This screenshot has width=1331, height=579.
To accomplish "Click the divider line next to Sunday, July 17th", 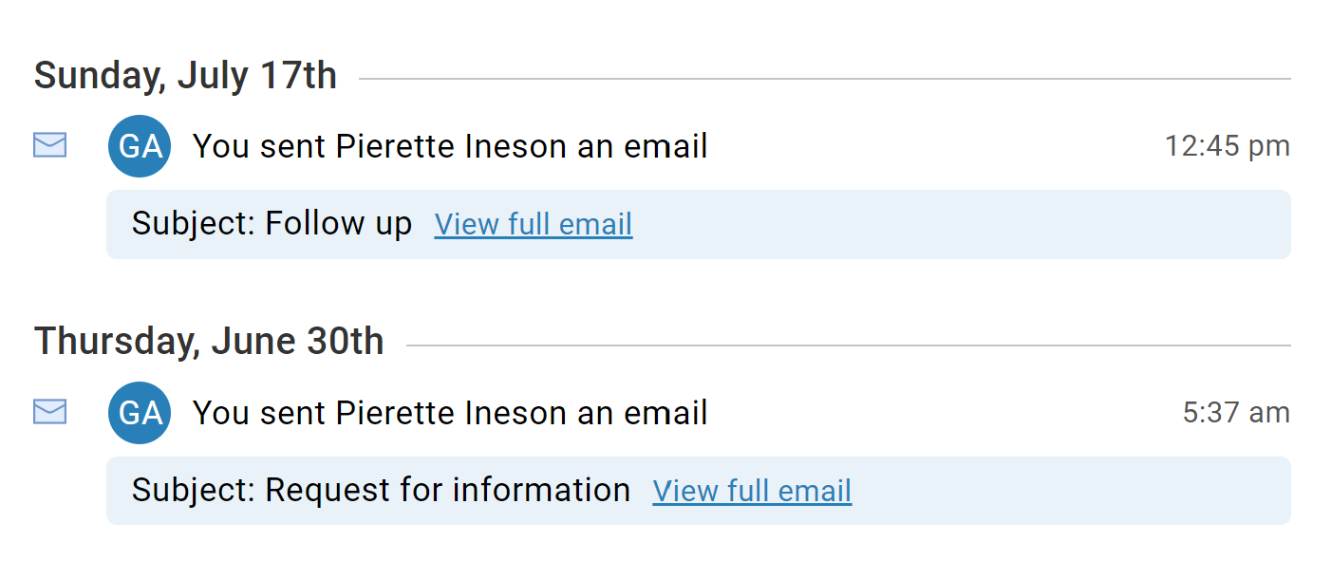I will (825, 79).
